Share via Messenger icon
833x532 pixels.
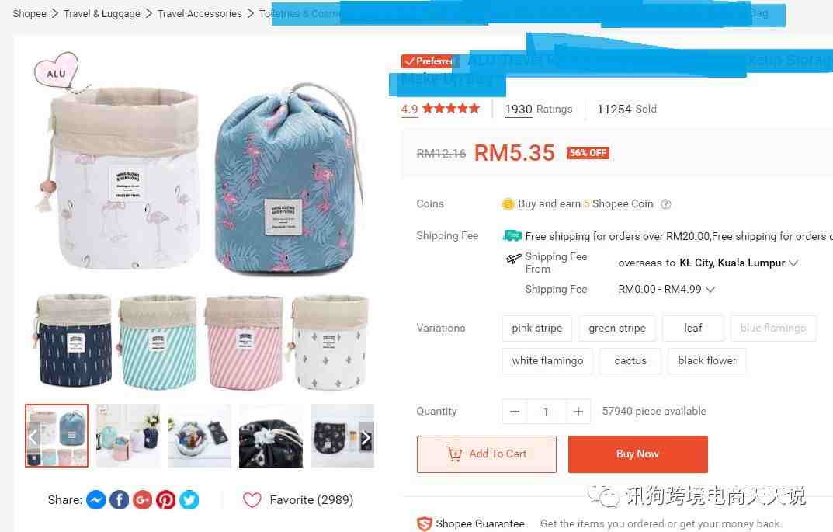96,500
